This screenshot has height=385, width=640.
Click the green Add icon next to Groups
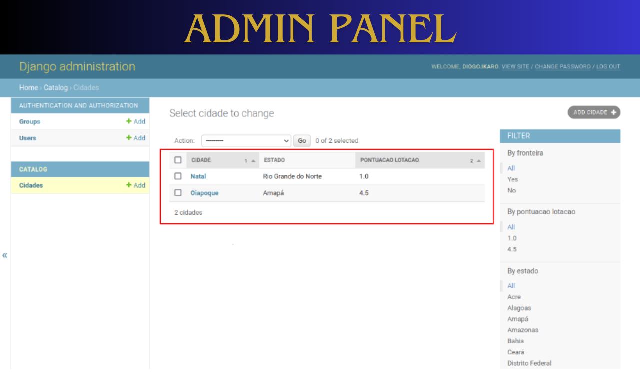(x=129, y=121)
